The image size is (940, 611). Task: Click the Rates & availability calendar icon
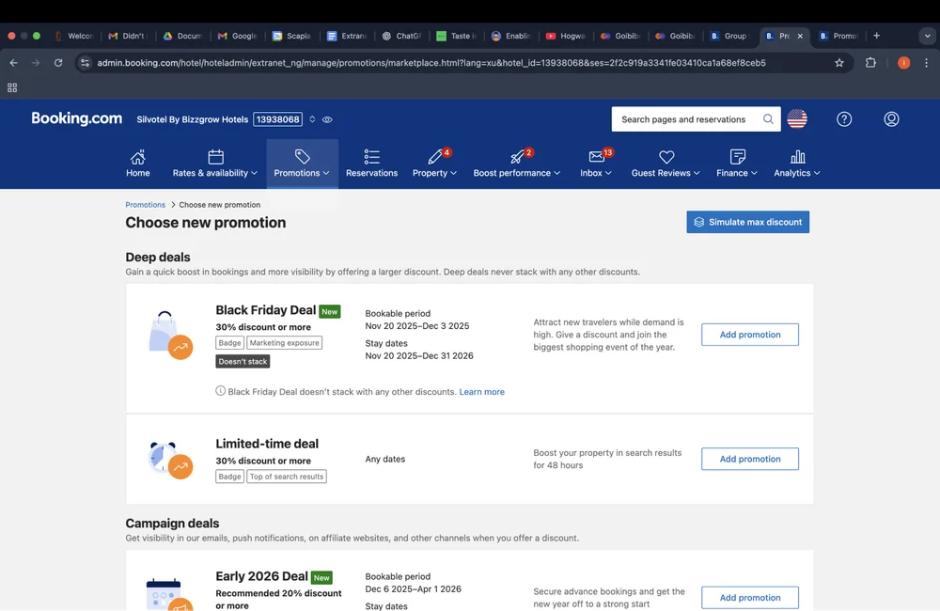[216, 156]
